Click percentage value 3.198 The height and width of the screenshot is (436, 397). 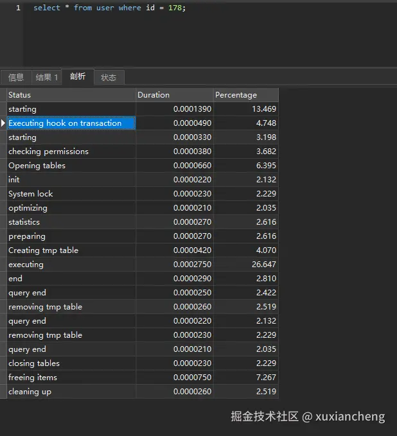pos(266,137)
